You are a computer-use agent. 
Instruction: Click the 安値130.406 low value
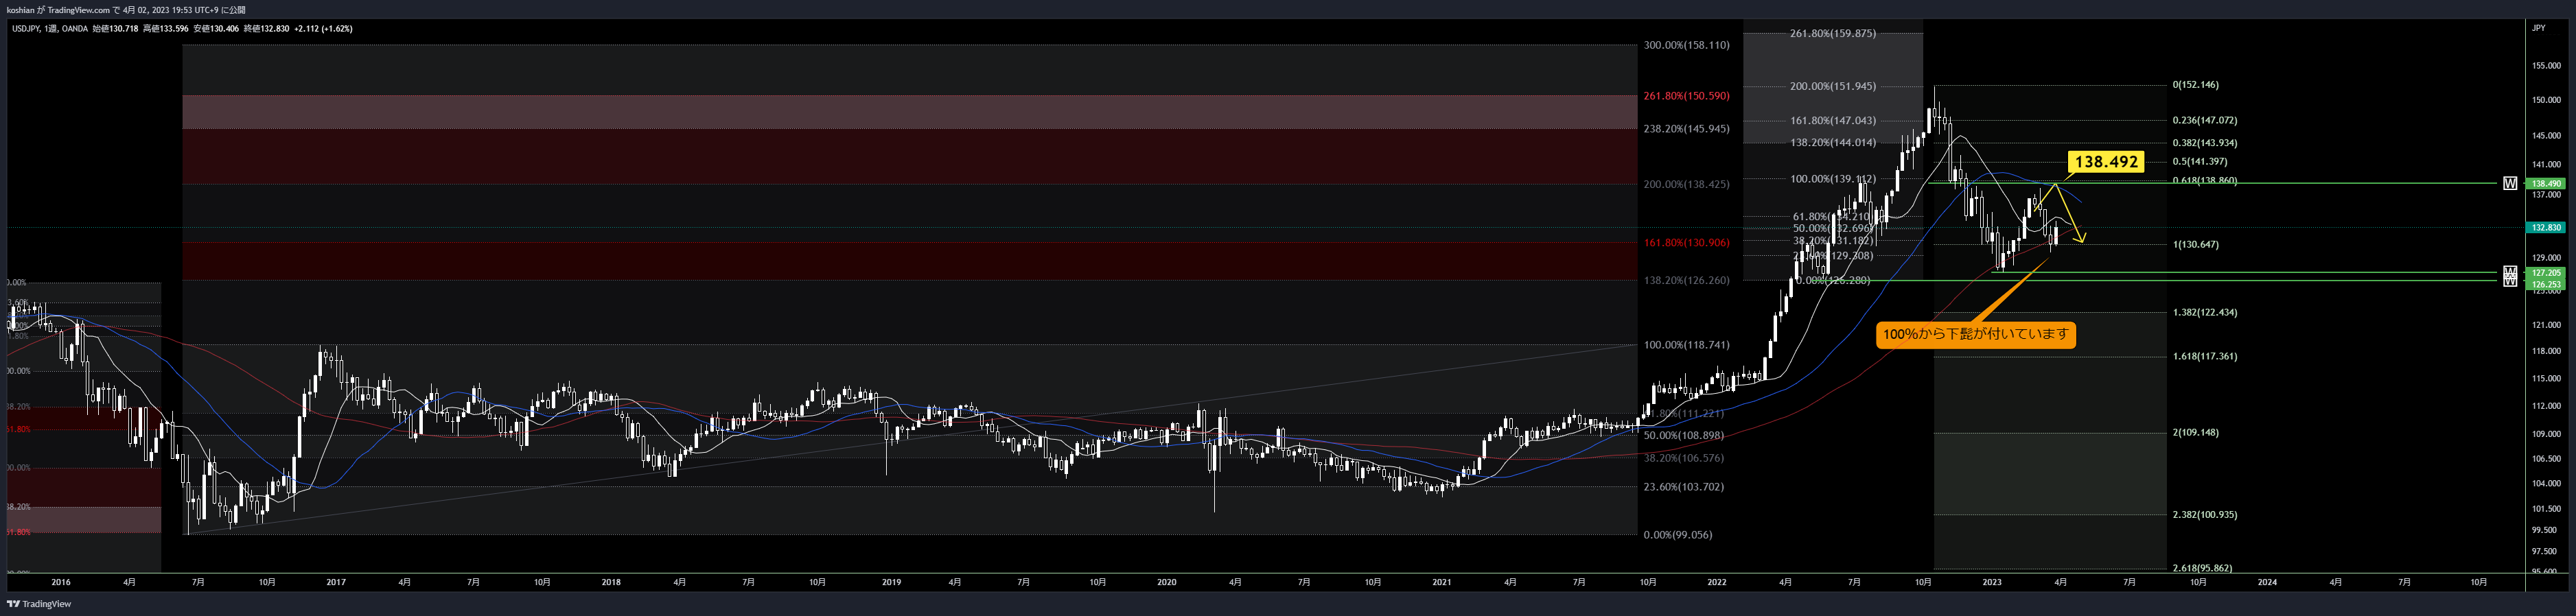(x=216, y=29)
